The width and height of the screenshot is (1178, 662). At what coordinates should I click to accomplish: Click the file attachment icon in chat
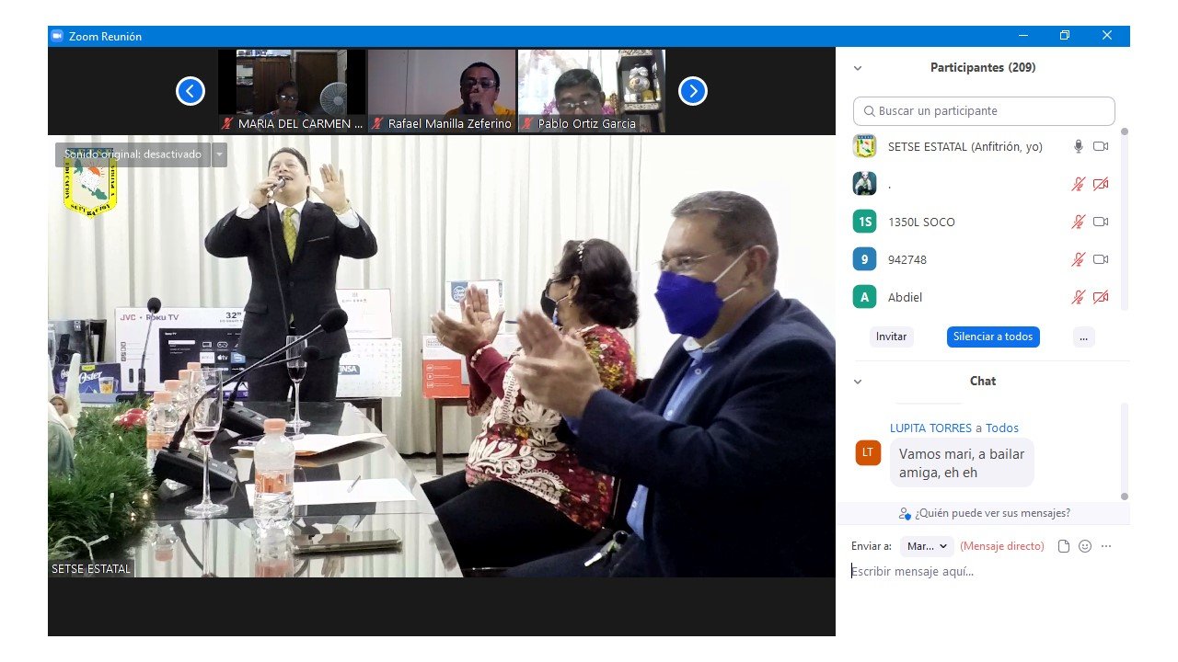point(1064,546)
